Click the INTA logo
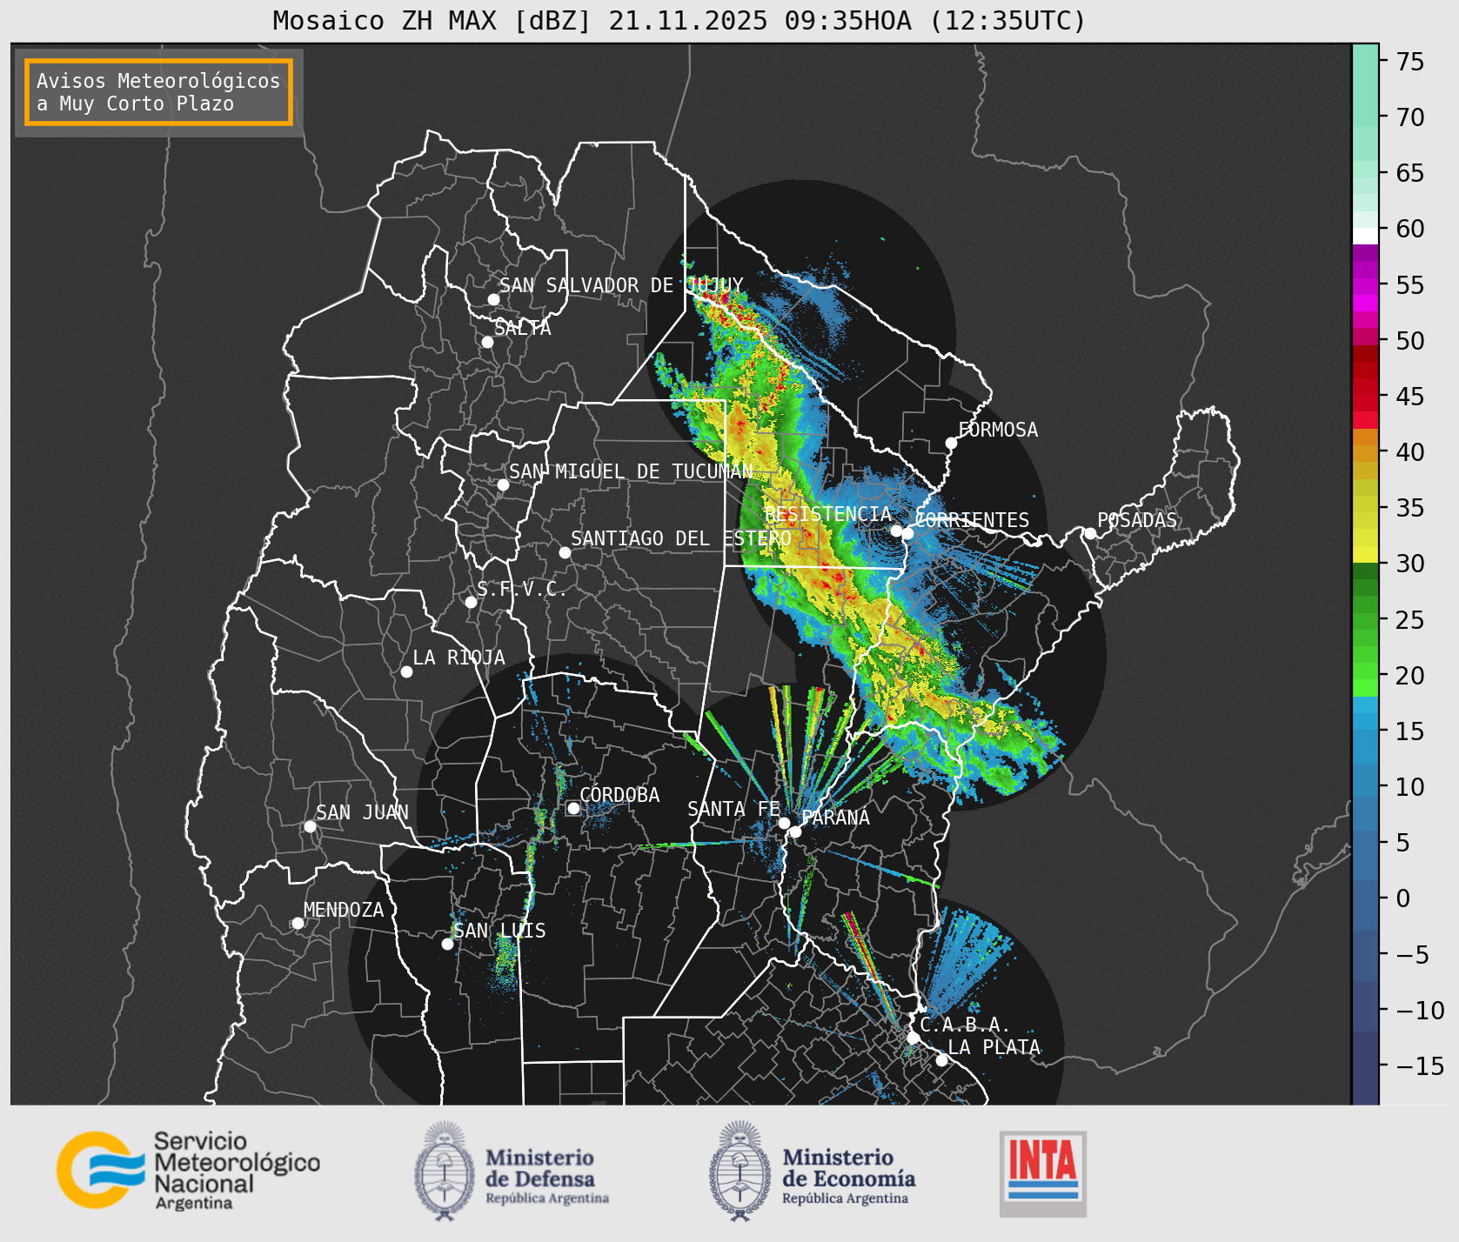Image resolution: width=1459 pixels, height=1242 pixels. tap(1043, 1173)
